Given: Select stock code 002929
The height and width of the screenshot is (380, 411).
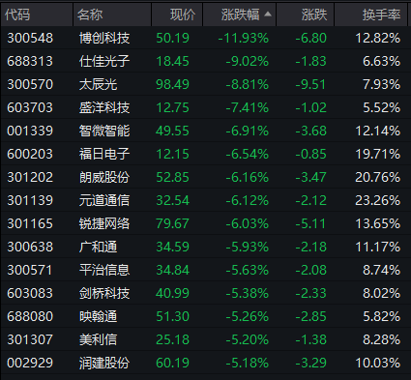Looking at the screenshot, I should (30, 363).
